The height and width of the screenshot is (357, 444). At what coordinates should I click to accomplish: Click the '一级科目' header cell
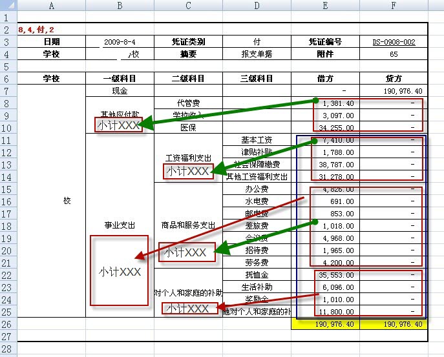click(120, 78)
